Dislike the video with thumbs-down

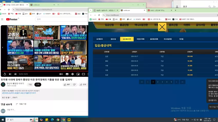[74, 84]
